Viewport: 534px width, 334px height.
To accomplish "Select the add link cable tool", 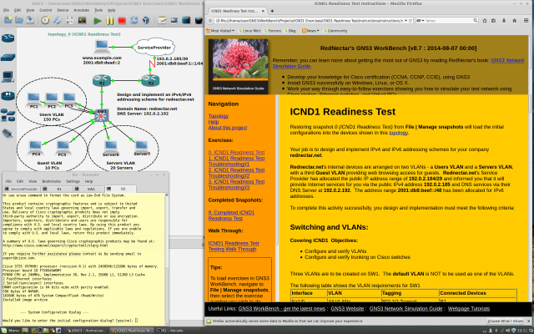I will pos(8,134).
